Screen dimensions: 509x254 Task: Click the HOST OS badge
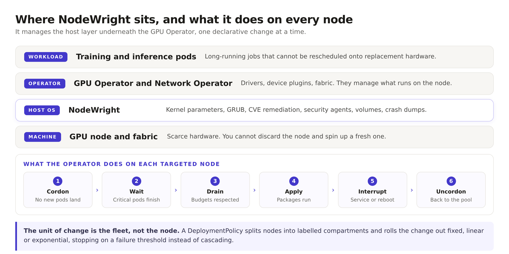[42, 110]
